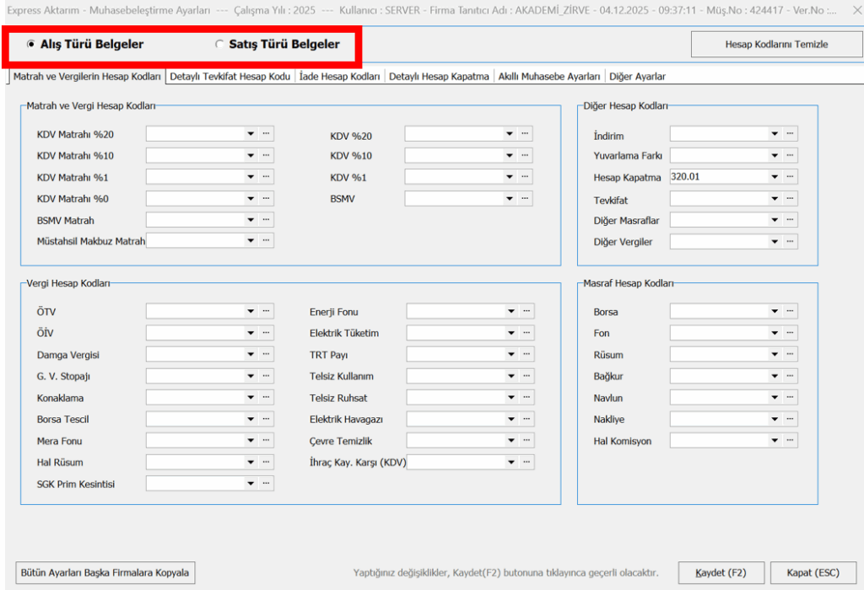Expand KDV Matrahı %10 dropdown arrow
This screenshot has height=590, width=864.
pos(251,155)
